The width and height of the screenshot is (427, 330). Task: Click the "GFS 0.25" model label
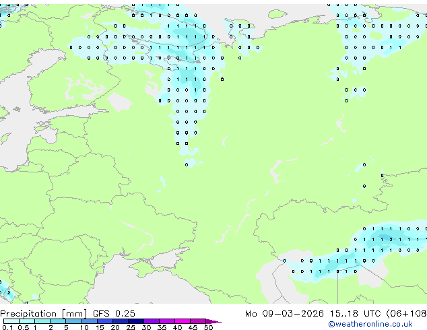tap(114, 314)
